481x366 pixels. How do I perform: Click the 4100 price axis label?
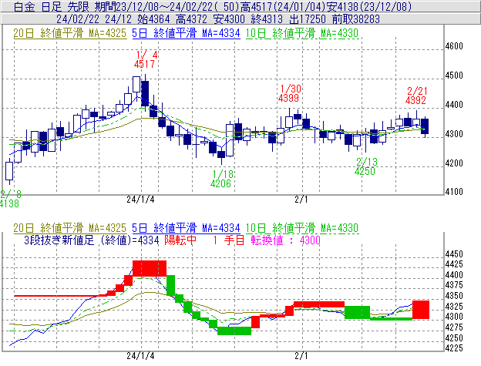click(x=454, y=192)
